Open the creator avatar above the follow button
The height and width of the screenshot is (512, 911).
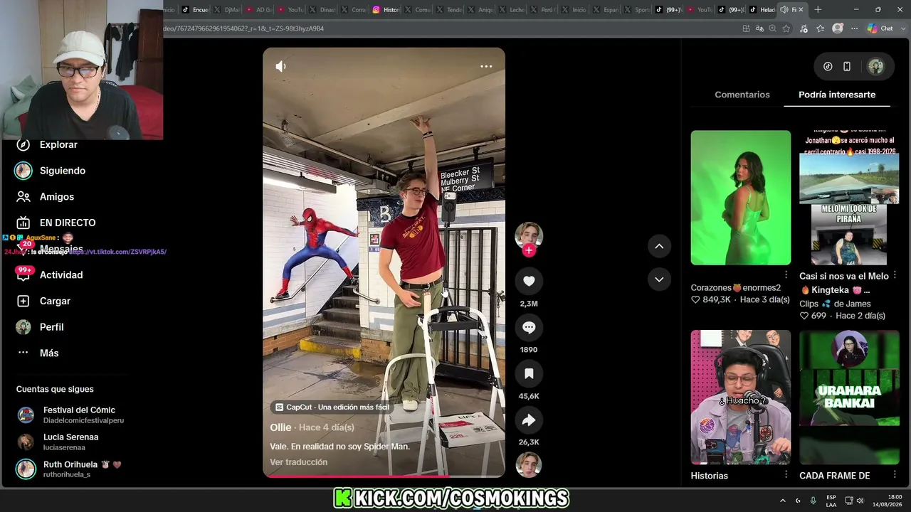click(x=529, y=235)
